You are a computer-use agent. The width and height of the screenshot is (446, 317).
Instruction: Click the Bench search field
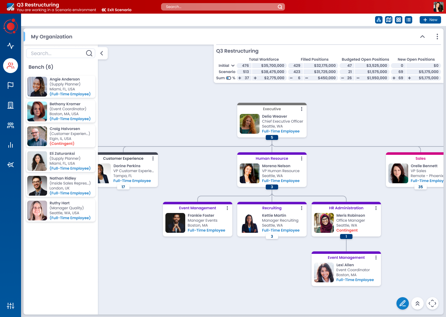click(x=57, y=53)
